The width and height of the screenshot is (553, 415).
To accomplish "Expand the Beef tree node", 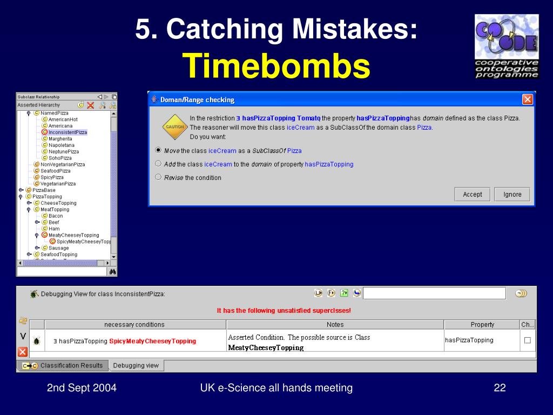I will 37,222.
